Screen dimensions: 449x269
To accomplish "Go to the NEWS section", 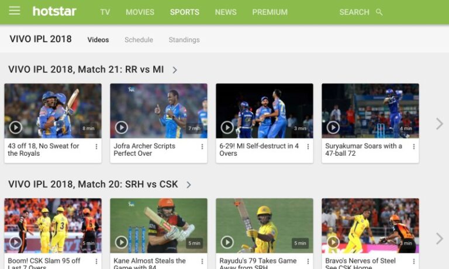I will pyautogui.click(x=226, y=12).
